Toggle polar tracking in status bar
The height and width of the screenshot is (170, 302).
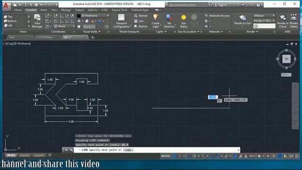(194, 156)
